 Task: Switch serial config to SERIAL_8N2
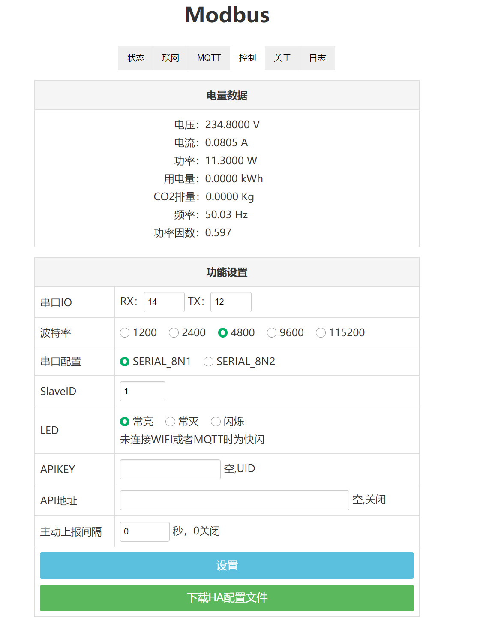pos(208,362)
